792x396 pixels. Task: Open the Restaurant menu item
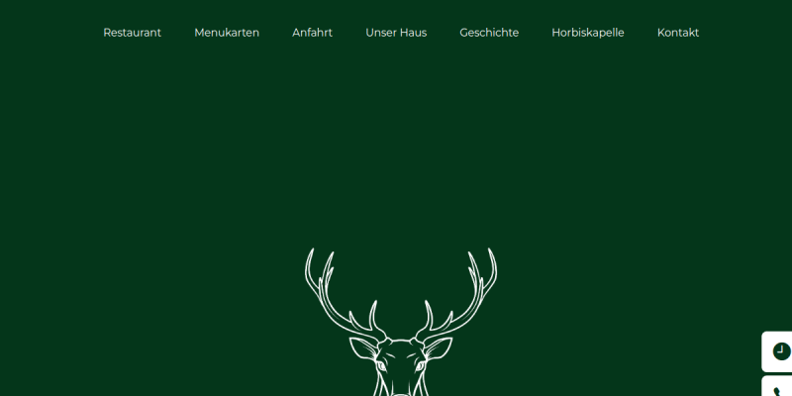[132, 33]
